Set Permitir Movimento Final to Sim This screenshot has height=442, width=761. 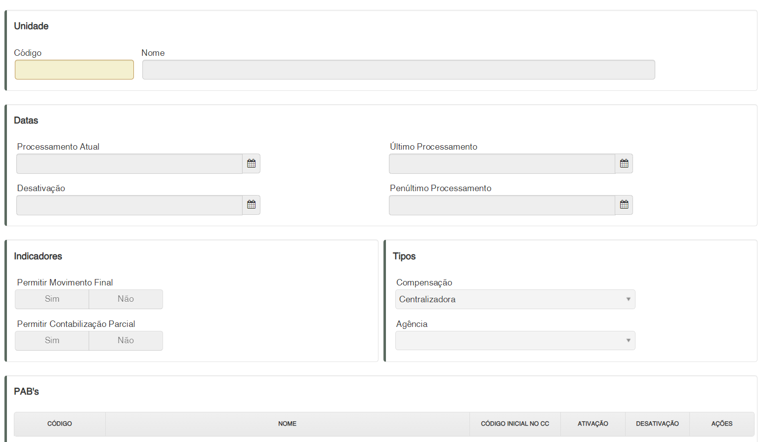pyautogui.click(x=52, y=299)
